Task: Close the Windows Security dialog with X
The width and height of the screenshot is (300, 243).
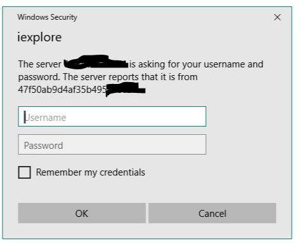Action: [x=277, y=17]
